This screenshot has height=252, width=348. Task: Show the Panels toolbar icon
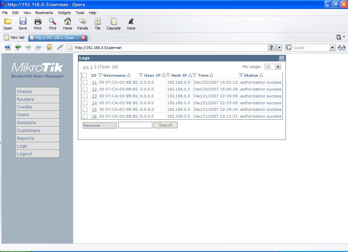point(83,21)
